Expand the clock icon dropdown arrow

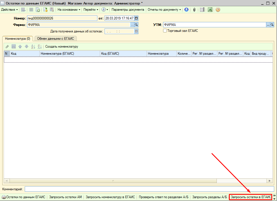[x=107, y=10]
